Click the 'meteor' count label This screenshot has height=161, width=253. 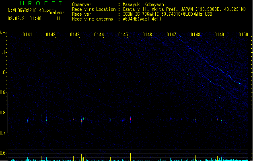(57, 12)
